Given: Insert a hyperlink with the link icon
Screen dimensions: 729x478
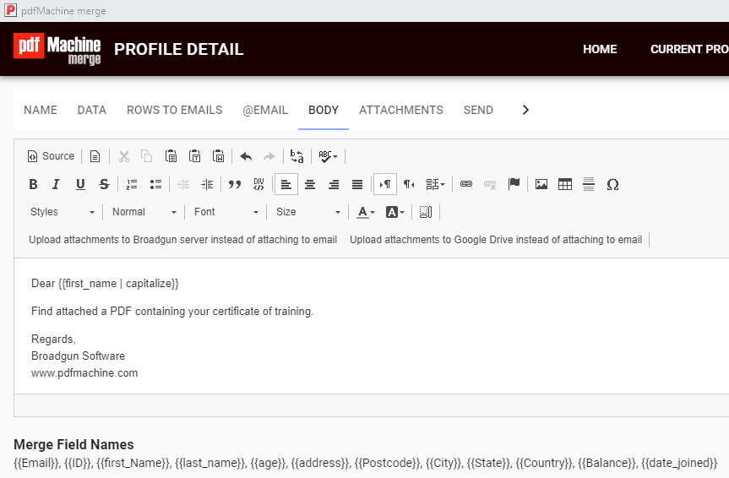Looking at the screenshot, I should click(x=465, y=184).
